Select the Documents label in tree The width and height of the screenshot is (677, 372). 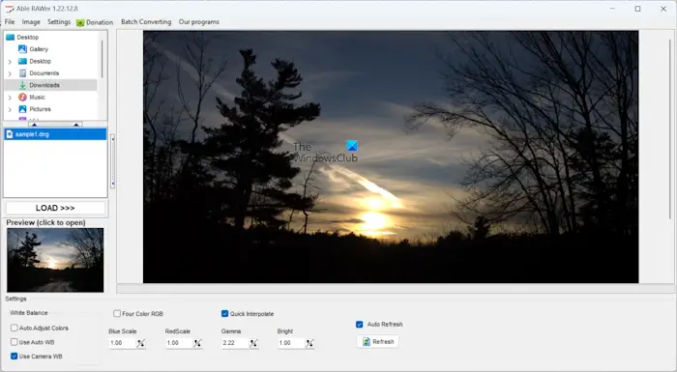44,72
